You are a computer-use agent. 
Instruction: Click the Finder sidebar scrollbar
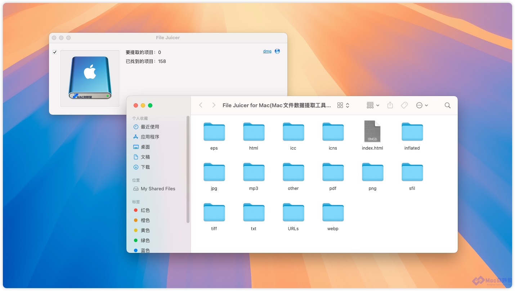pyautogui.click(x=188, y=169)
